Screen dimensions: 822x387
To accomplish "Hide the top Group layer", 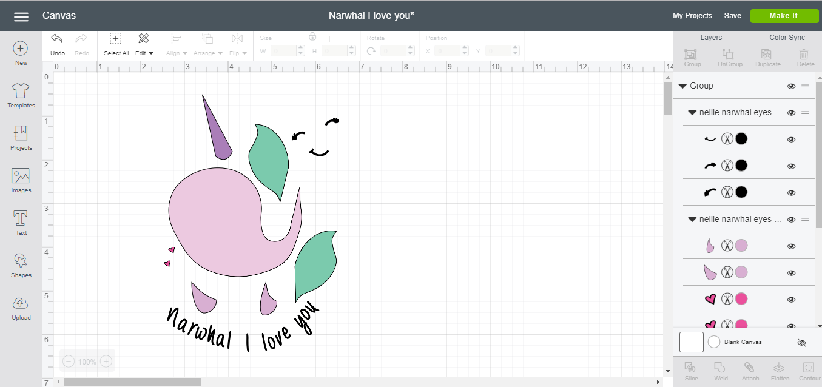I will pos(791,86).
